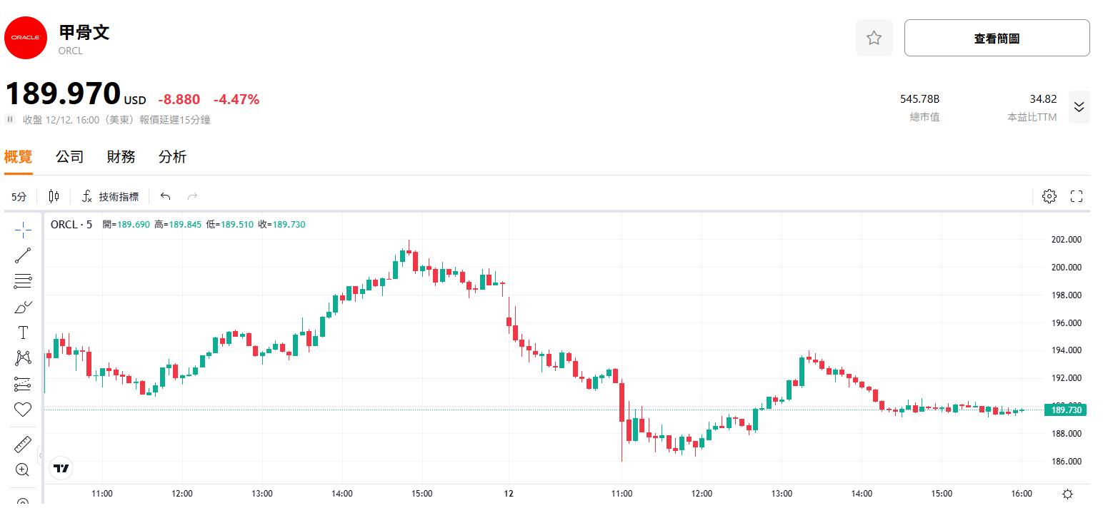Open the candlestick chart type selector
The image size is (1113, 518).
pyautogui.click(x=54, y=196)
